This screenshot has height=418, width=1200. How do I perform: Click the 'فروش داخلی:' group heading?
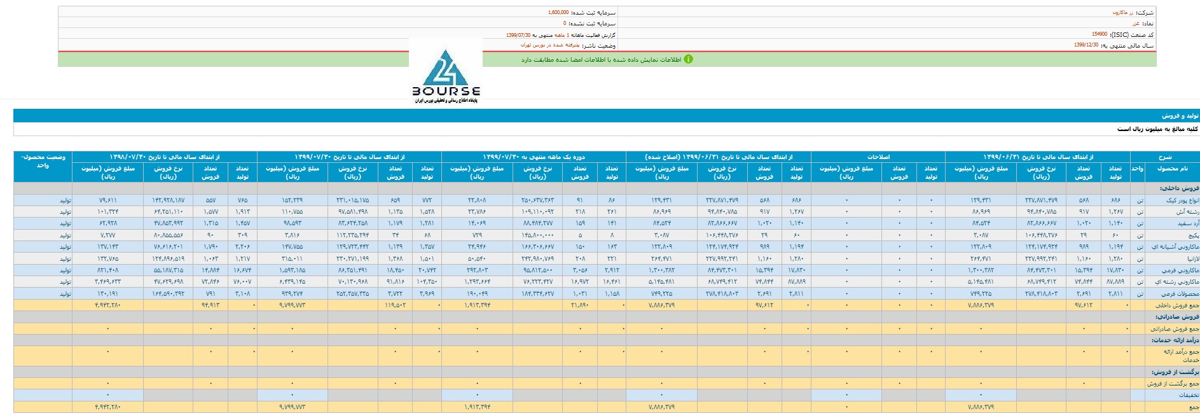(1181, 188)
